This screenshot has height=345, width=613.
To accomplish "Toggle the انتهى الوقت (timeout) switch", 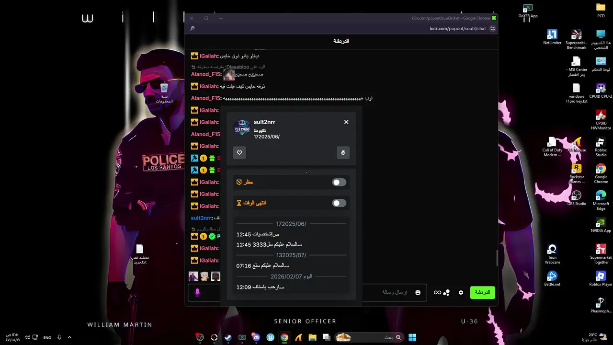I will (x=339, y=203).
